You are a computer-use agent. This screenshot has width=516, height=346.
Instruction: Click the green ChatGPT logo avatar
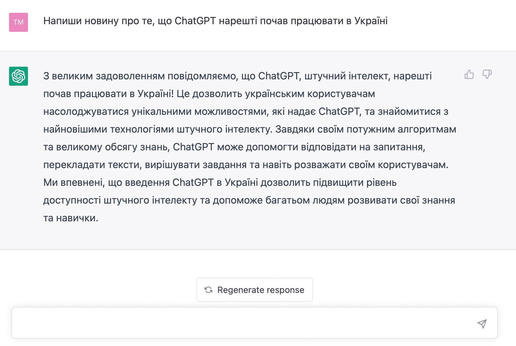[x=19, y=76]
